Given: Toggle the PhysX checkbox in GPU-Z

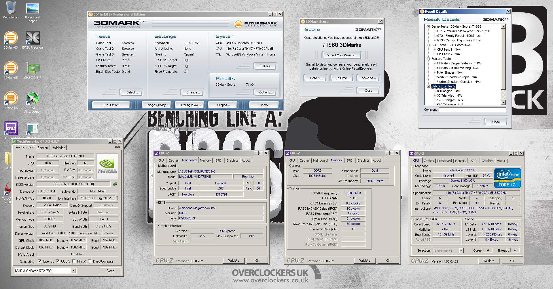Looking at the screenshot, I should [74, 261].
